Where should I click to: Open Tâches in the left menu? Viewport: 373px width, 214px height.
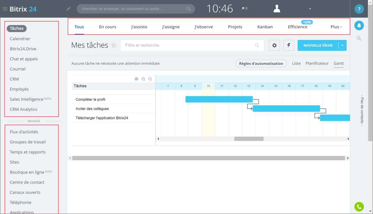click(17, 28)
